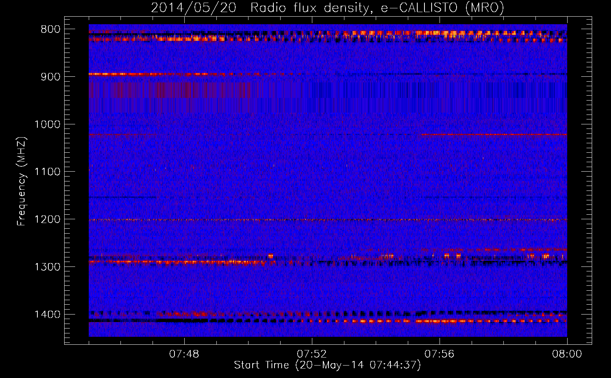Click the red band near 1020 MHz after 07:56
The width and height of the screenshot is (611, 378).
(x=494, y=135)
